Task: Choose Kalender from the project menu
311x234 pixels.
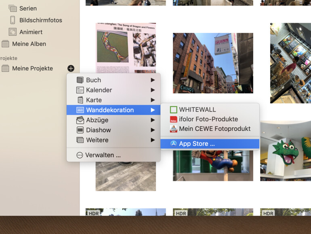Action: tap(113, 90)
